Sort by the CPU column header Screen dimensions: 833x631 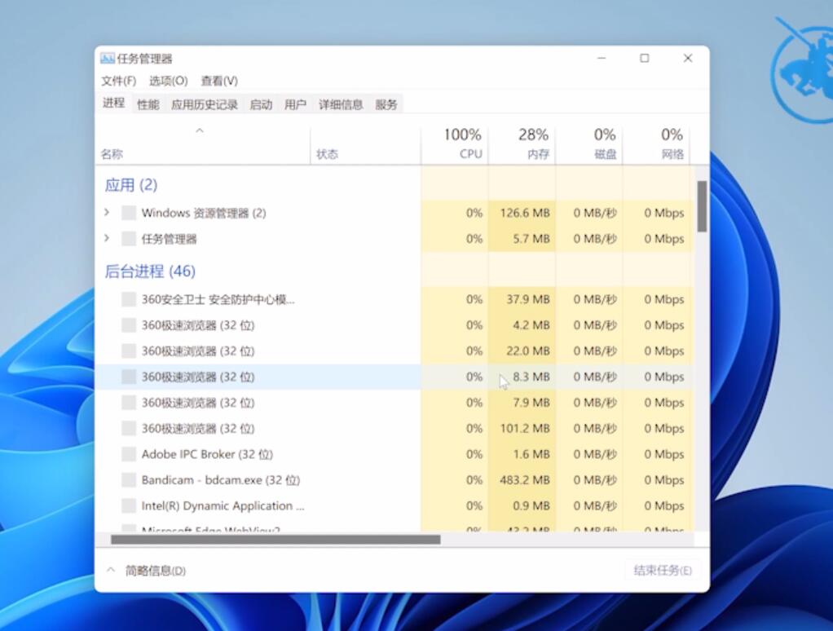tap(455, 143)
